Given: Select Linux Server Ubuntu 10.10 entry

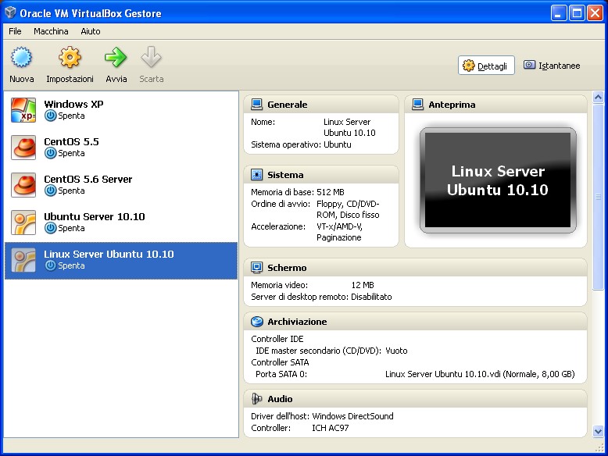Looking at the screenshot, I should 121,261.
